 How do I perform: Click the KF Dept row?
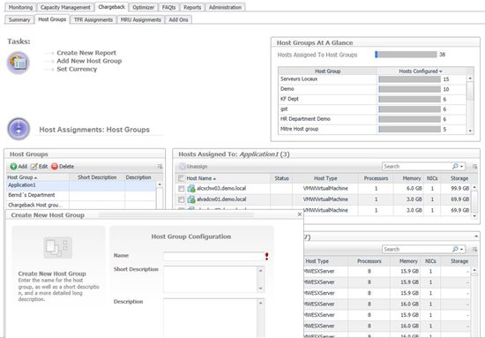click(x=372, y=99)
